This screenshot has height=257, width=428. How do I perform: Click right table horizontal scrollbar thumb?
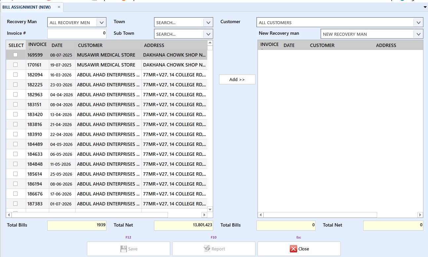(320, 215)
